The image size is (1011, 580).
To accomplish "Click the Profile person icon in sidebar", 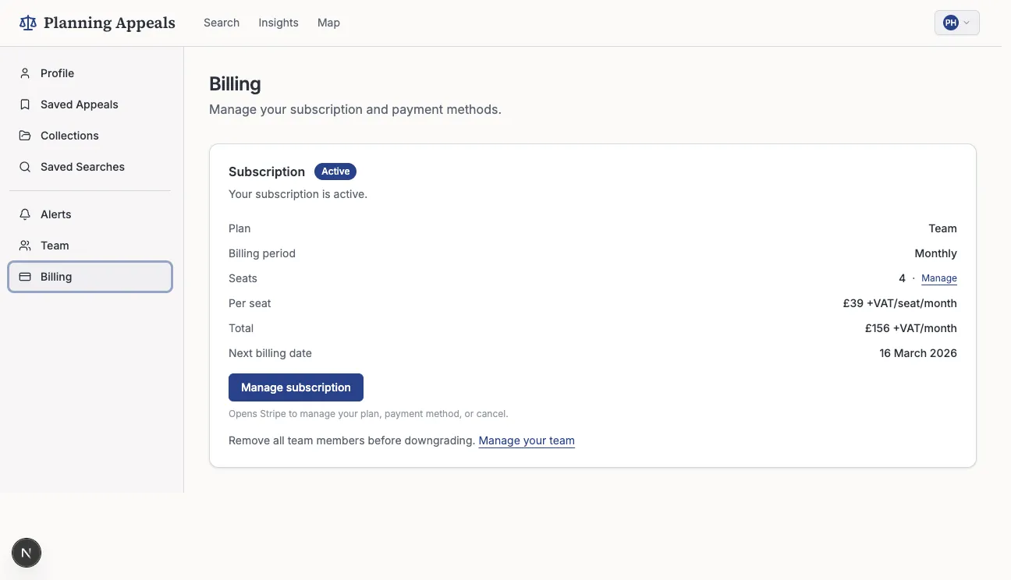I will click(x=25, y=72).
